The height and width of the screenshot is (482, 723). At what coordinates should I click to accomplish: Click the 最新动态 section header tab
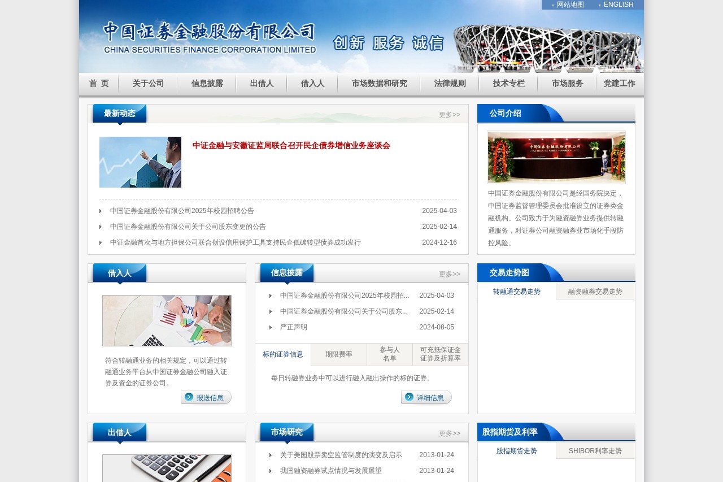pos(120,114)
